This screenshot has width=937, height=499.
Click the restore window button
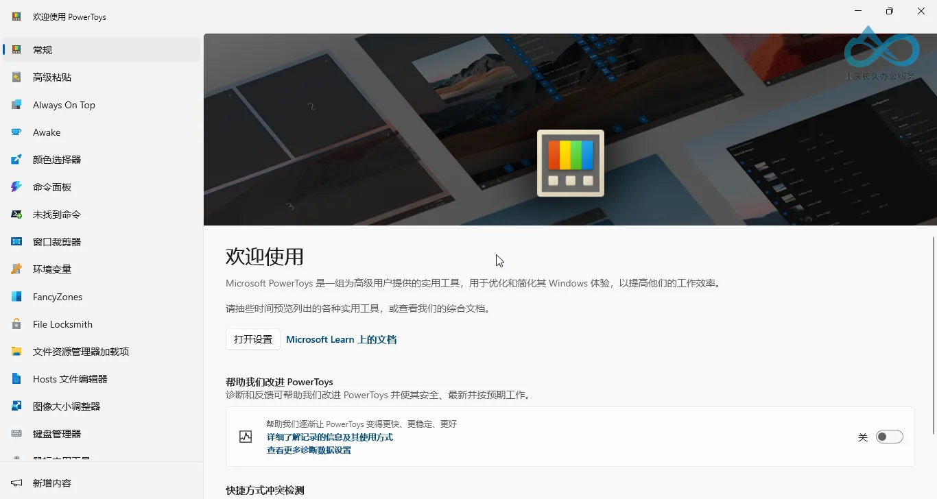(x=890, y=11)
